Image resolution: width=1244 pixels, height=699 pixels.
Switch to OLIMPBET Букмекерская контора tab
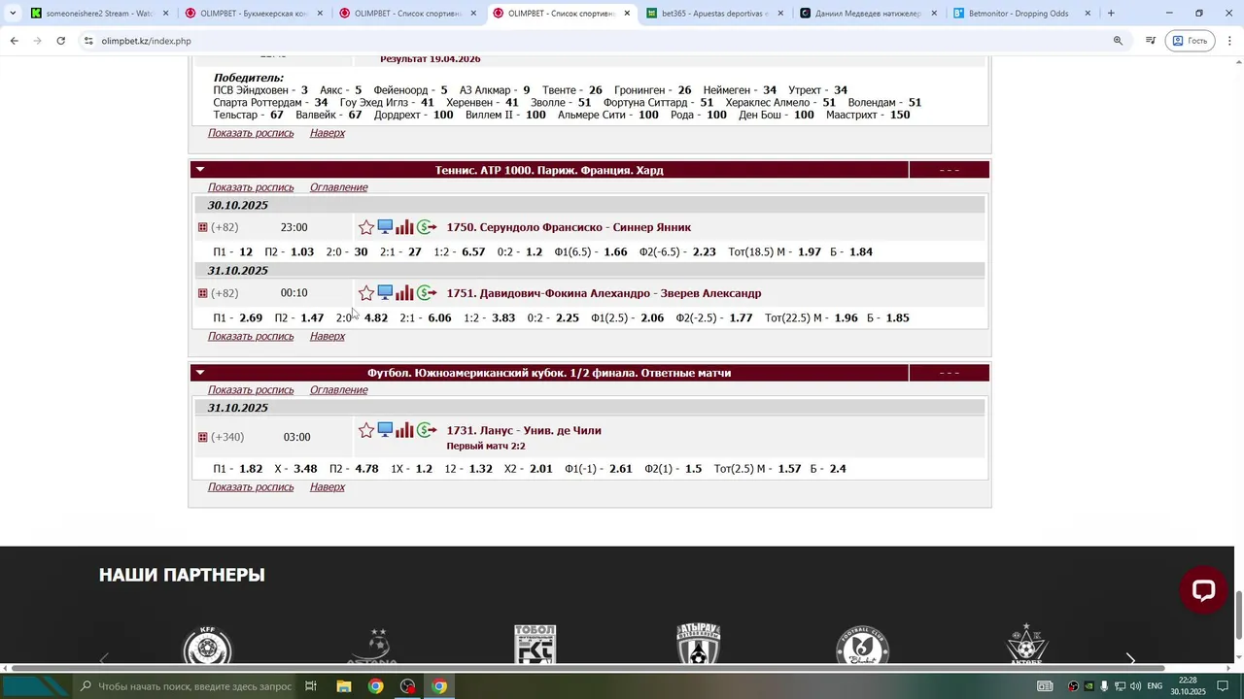(254, 14)
